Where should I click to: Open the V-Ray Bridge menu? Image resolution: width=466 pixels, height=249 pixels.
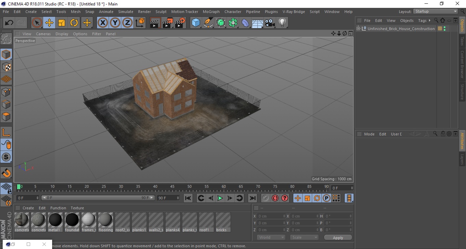point(294,12)
